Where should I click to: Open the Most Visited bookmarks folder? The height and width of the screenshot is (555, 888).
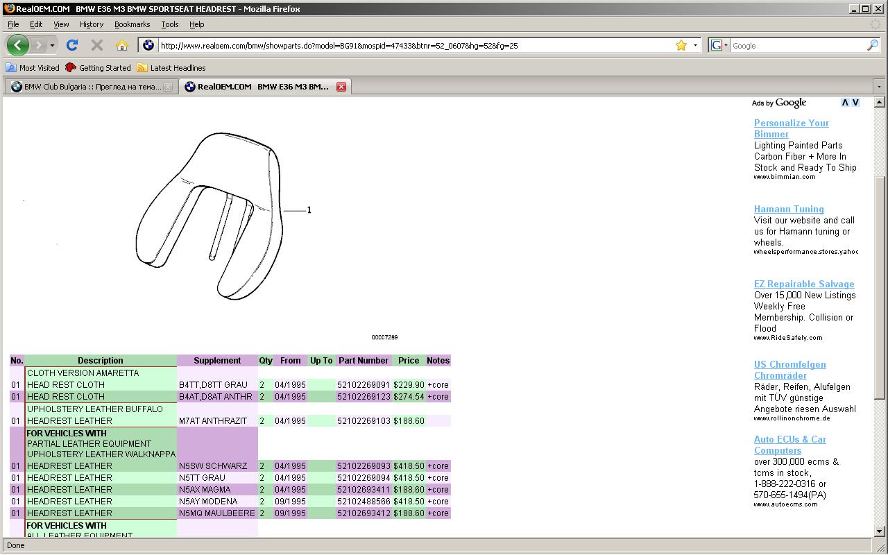coord(33,68)
